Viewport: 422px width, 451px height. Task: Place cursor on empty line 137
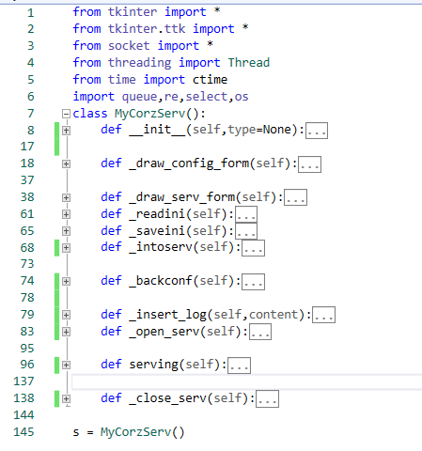247,381
